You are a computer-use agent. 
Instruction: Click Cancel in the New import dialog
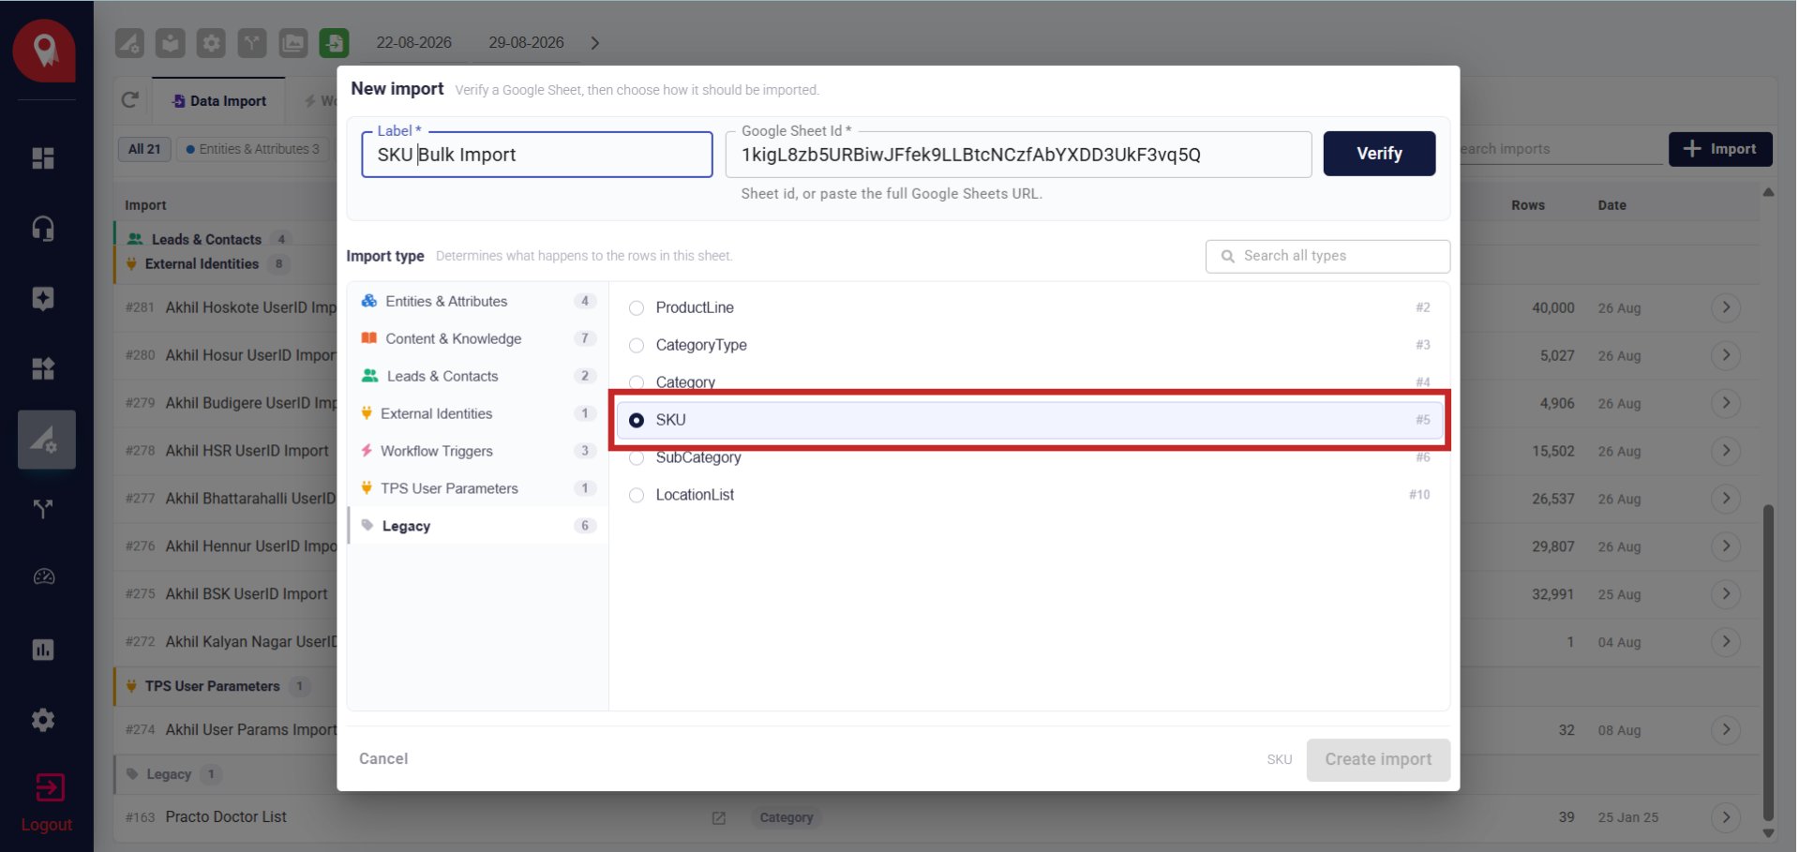pyautogui.click(x=383, y=759)
